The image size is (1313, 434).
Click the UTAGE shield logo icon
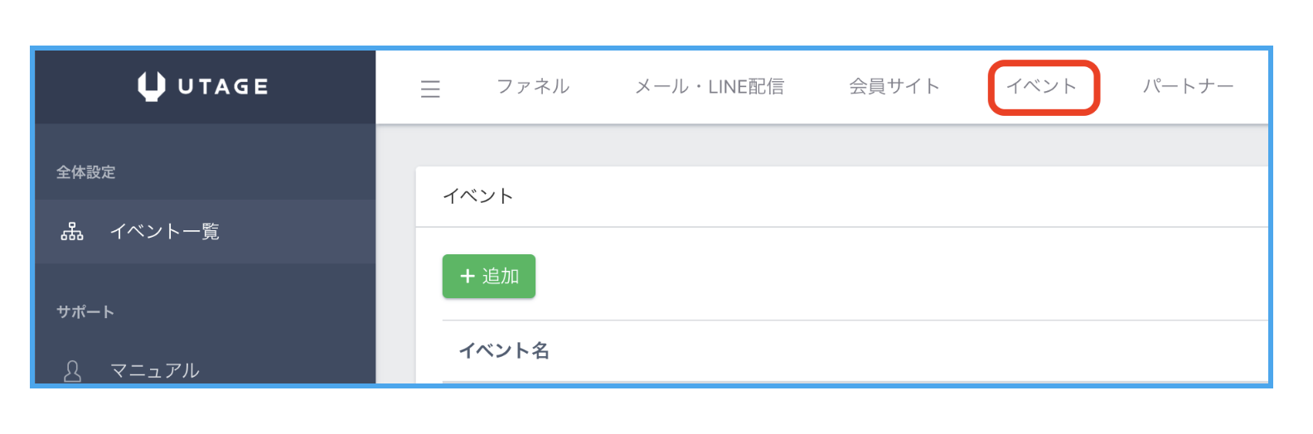(x=151, y=86)
